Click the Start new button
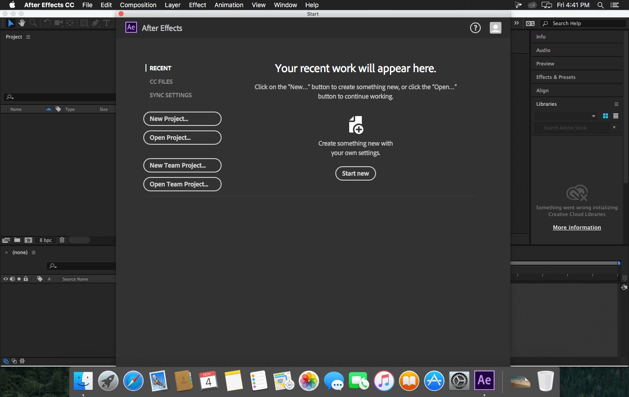This screenshot has width=629, height=397. [x=355, y=173]
